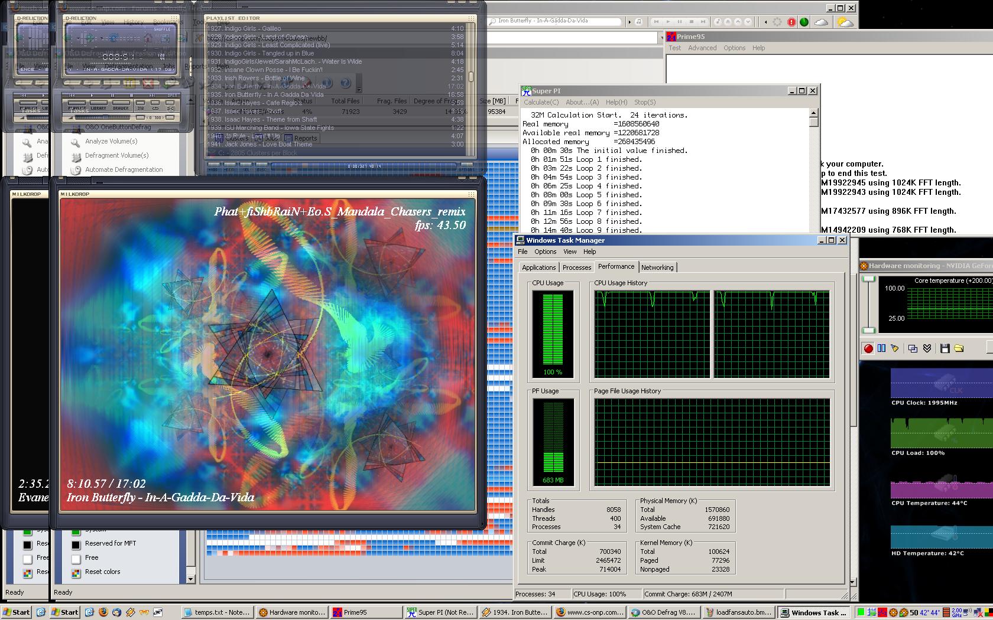Viewport: 993px width, 620px height.
Task: Click the folder open icon in Hardware monitoring
Action: pyautogui.click(x=959, y=348)
